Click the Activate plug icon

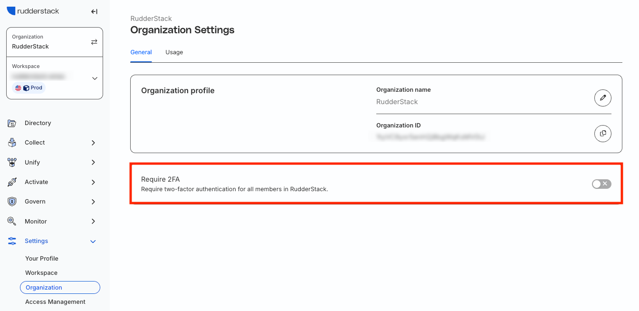(x=12, y=182)
